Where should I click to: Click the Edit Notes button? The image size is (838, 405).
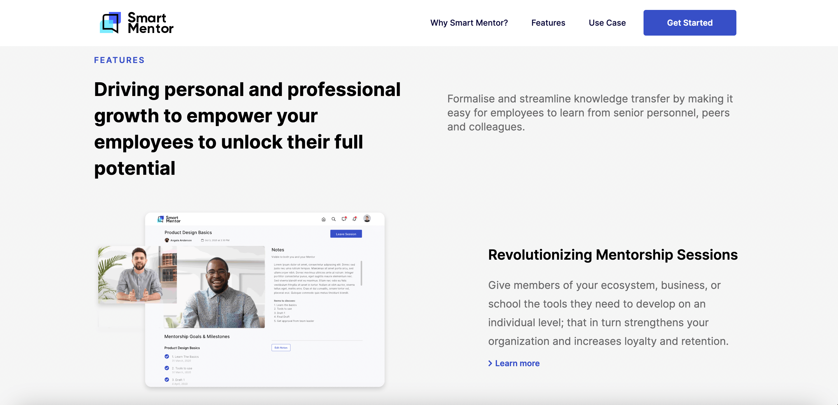[281, 348]
